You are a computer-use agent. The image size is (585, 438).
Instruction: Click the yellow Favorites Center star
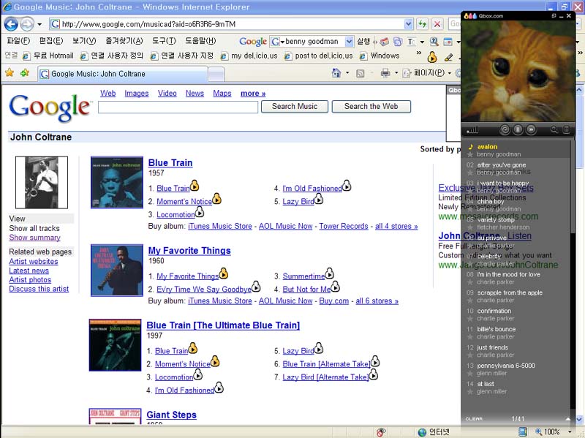coord(10,72)
